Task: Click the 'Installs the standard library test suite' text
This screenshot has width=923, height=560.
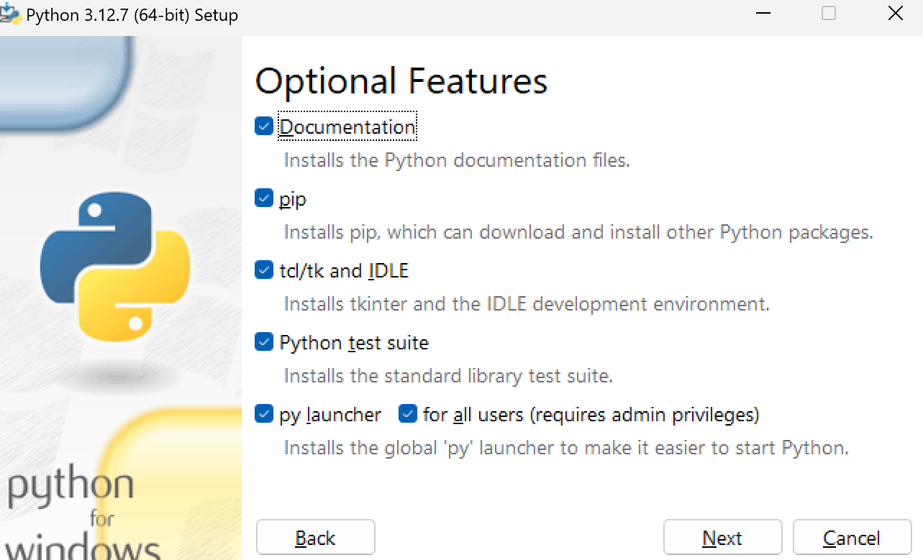Action: pyautogui.click(x=448, y=376)
